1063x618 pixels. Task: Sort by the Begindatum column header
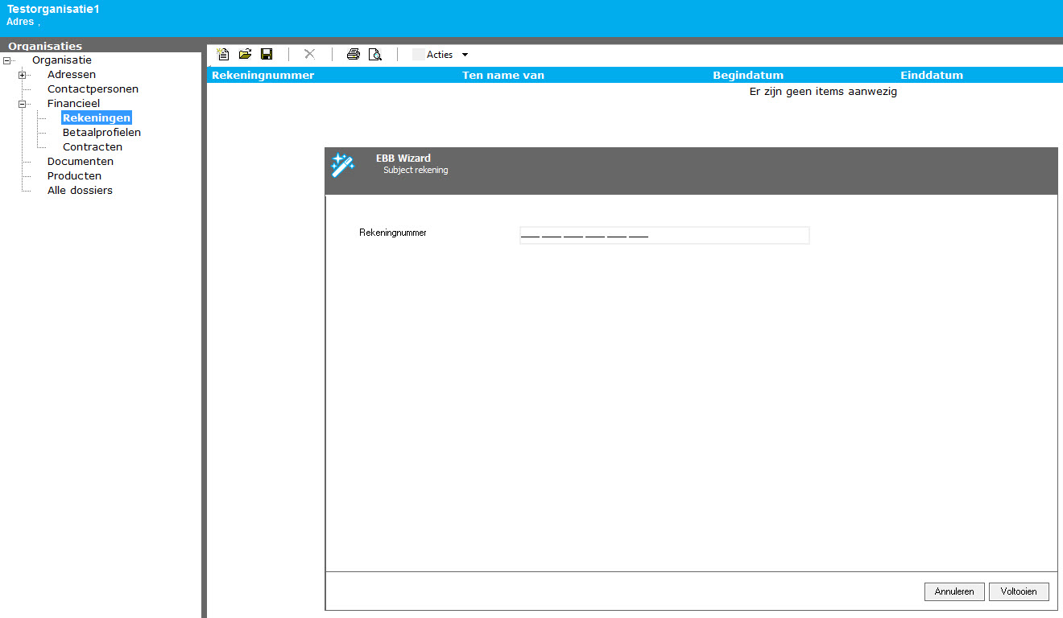tap(748, 76)
